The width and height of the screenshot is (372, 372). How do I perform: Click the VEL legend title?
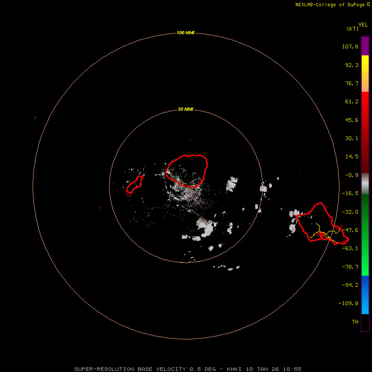pyautogui.click(x=363, y=25)
